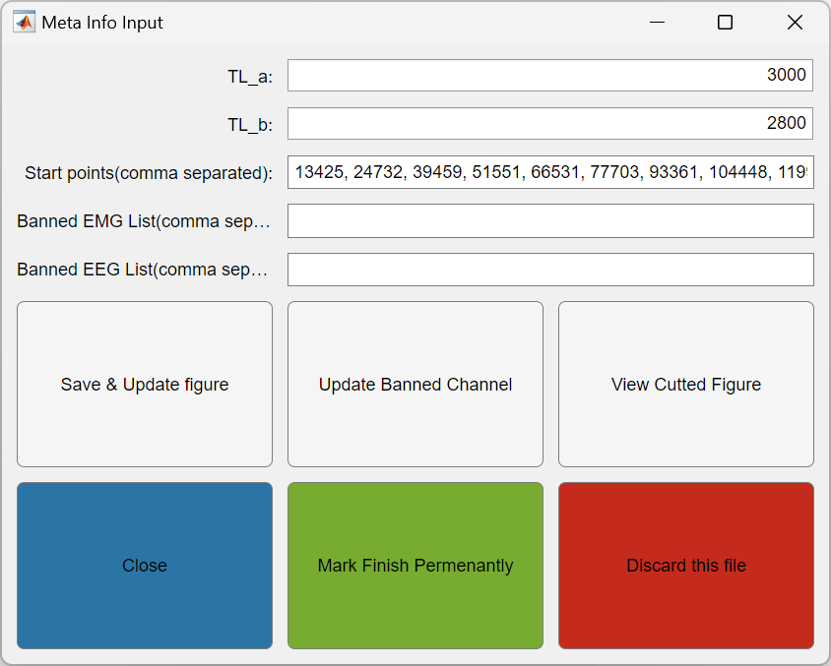
Task: Focus the TL_b input box
Action: pos(550,123)
